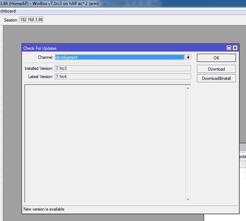Click the 'Channel:' label
Screen dimensions: 246x221
45,57
